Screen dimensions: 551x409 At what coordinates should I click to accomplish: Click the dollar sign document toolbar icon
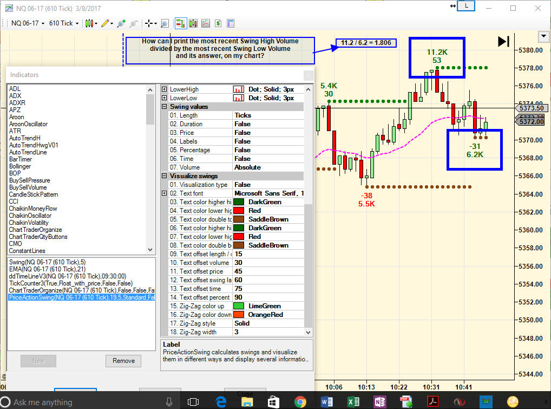tap(218, 23)
